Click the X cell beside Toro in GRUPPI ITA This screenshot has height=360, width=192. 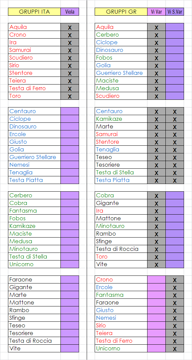click(70, 96)
